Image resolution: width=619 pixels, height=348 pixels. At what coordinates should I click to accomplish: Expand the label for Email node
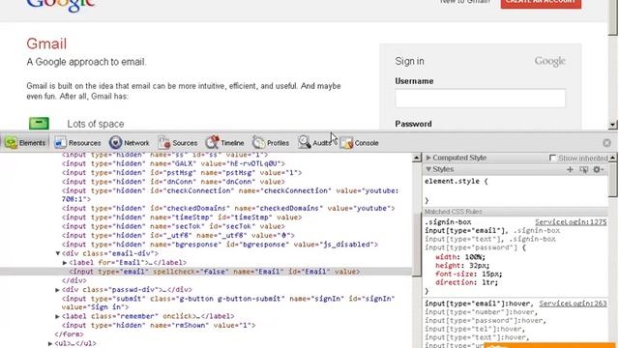[x=65, y=263]
